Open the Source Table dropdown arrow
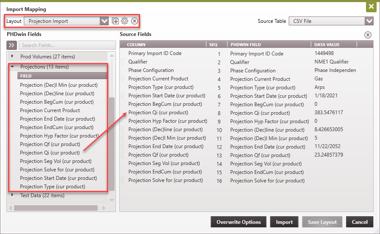The height and width of the screenshot is (234, 380). (369, 21)
